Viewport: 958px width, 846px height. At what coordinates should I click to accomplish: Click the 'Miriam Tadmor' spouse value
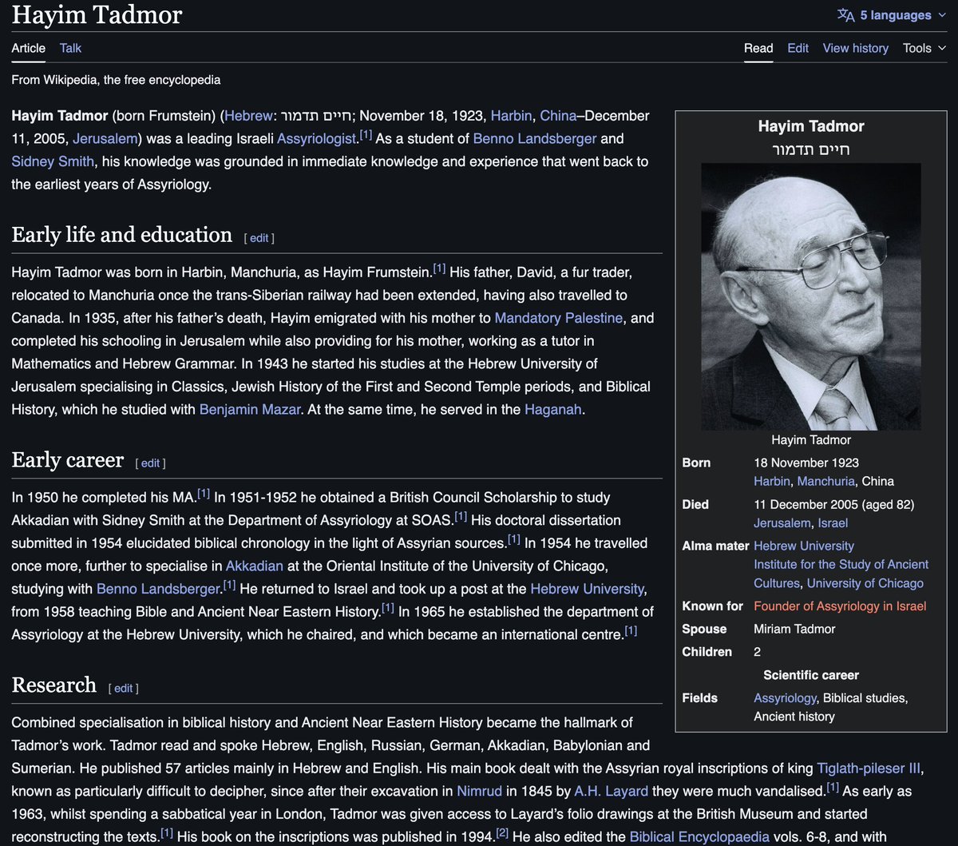pyautogui.click(x=794, y=630)
